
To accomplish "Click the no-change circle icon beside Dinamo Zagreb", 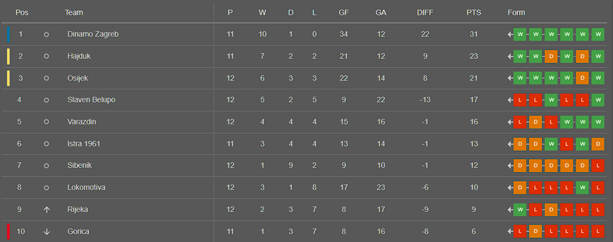I will tap(46, 34).
